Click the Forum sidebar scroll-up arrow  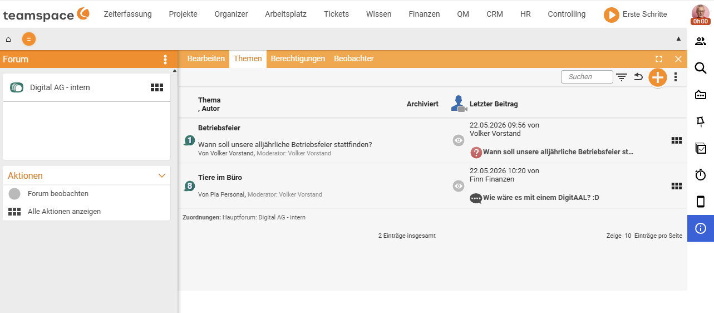(x=175, y=71)
